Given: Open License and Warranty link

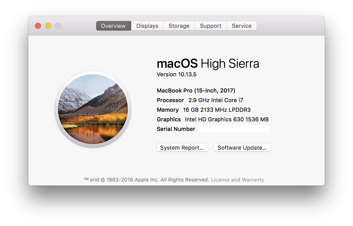Looking at the screenshot, I should coord(237,180).
